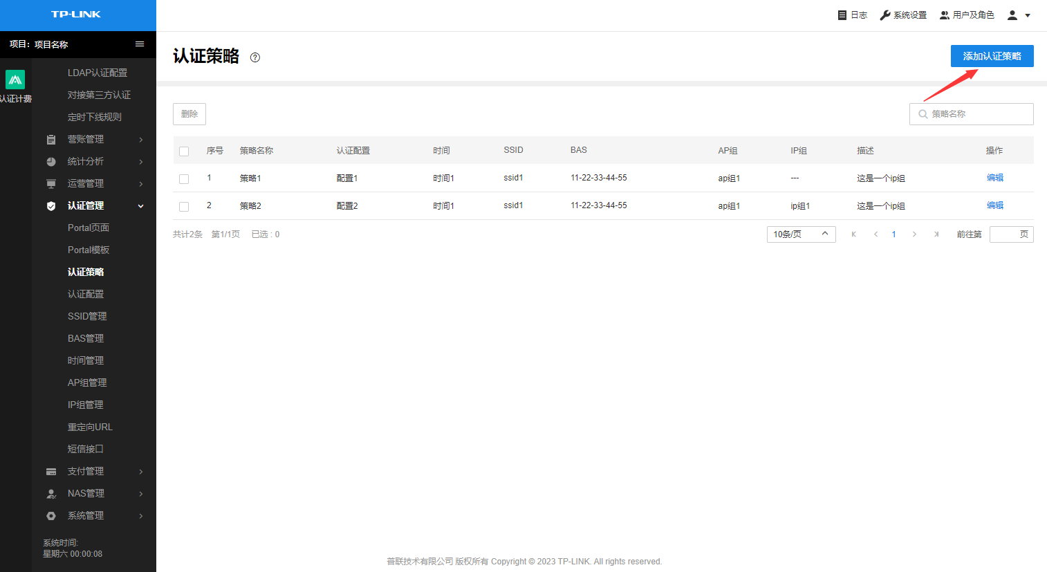Image resolution: width=1047 pixels, height=572 pixels.
Task: Click the 策略名称 search input field
Action: tap(978, 114)
